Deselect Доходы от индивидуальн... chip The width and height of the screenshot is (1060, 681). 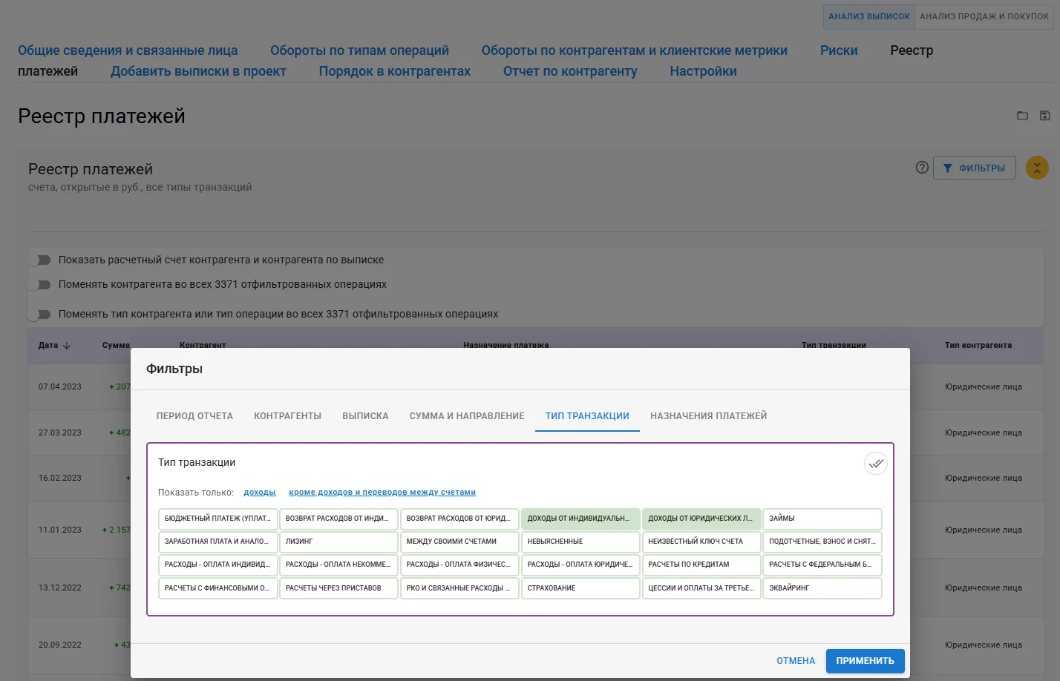tap(580, 519)
